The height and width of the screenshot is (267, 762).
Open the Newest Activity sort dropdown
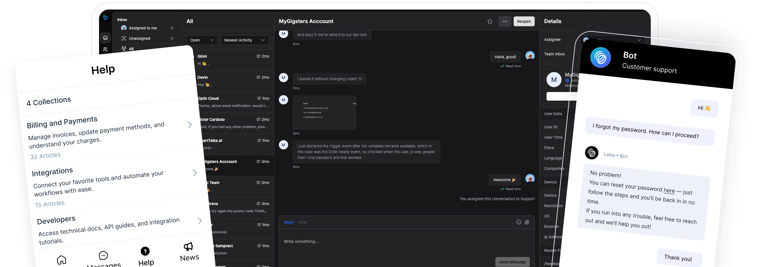pos(245,40)
